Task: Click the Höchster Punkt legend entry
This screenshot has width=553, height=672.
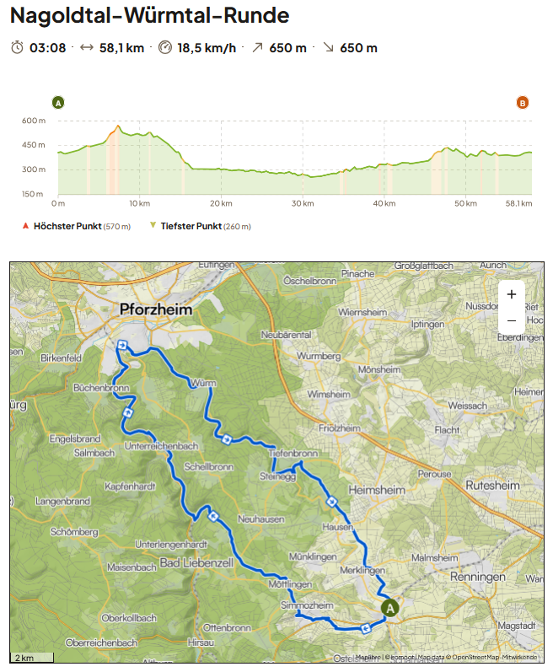Action: [x=76, y=226]
